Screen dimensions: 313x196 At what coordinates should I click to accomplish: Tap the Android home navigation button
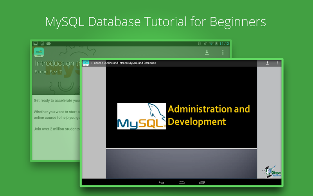182,182
